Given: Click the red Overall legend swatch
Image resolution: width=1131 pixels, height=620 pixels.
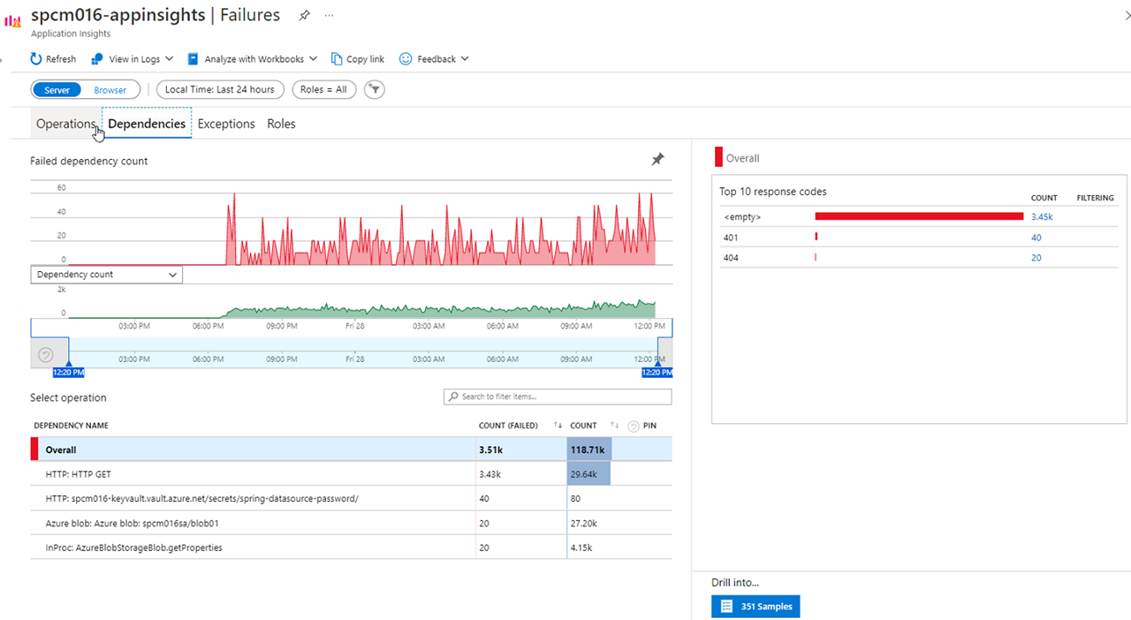Looking at the screenshot, I should click(x=718, y=158).
